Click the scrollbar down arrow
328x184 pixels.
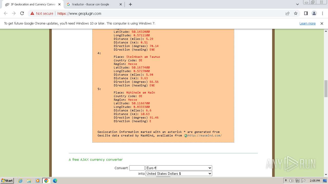coord(326,175)
